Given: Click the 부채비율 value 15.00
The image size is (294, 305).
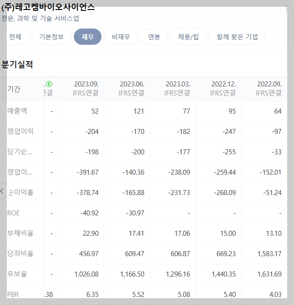Looking at the screenshot, I should [x=228, y=234].
